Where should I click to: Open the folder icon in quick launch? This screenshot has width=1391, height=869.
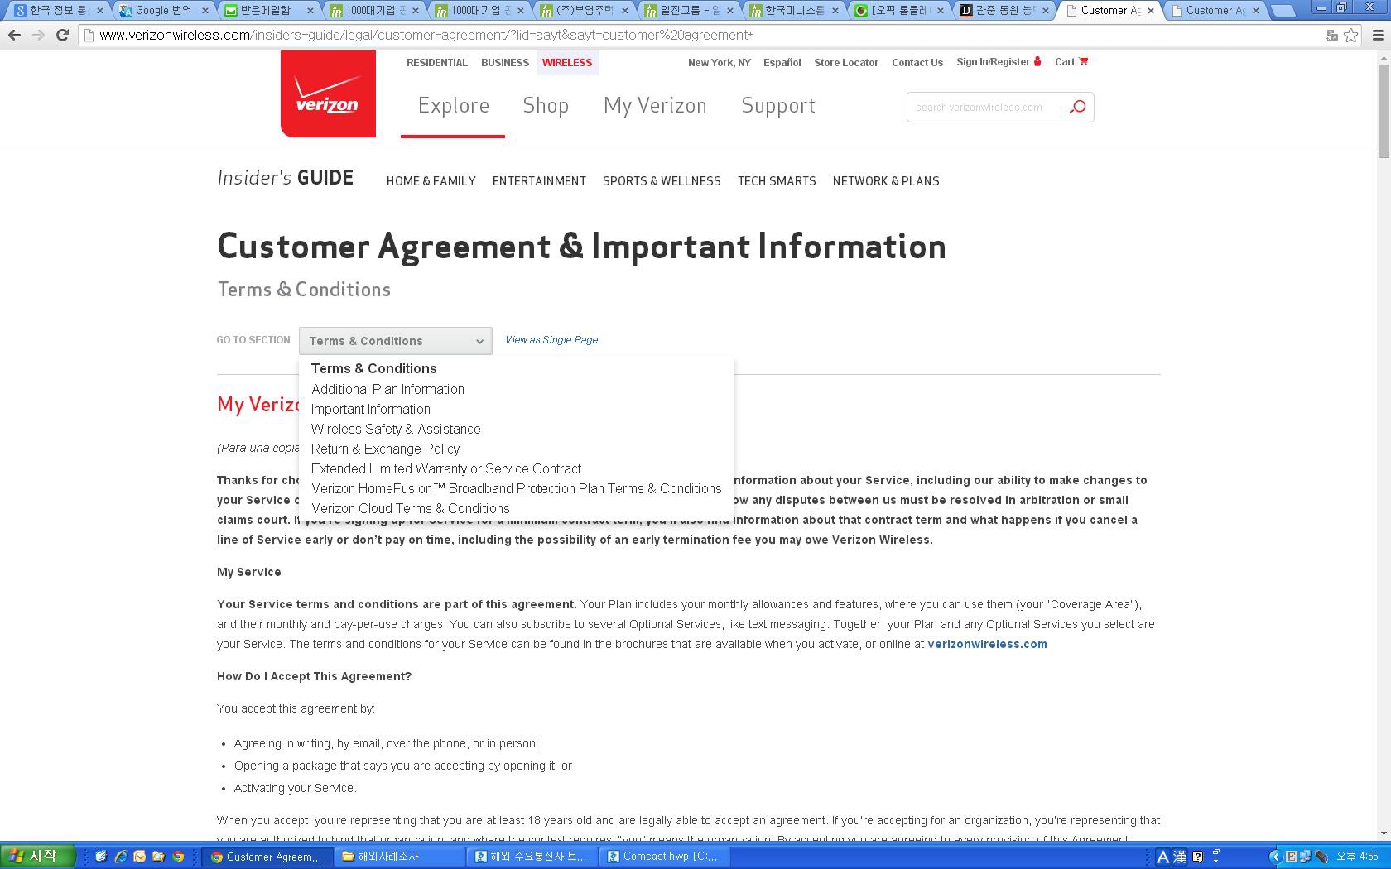(158, 857)
